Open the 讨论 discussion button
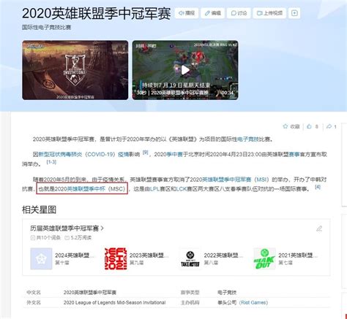 coord(239,13)
